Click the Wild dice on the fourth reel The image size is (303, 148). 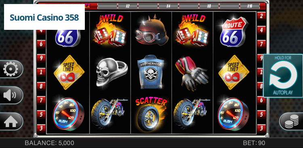tap(192, 31)
